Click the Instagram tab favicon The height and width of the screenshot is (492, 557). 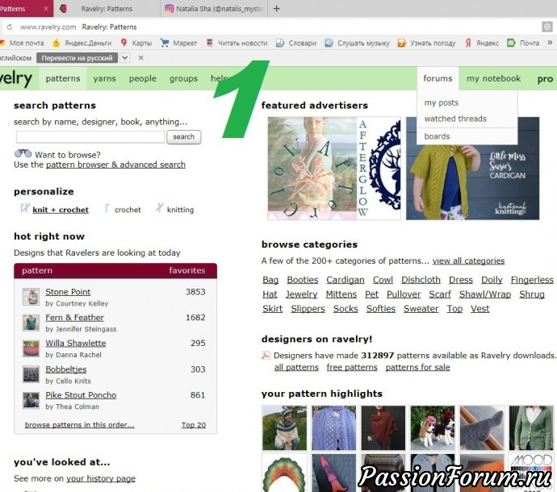coord(170,9)
